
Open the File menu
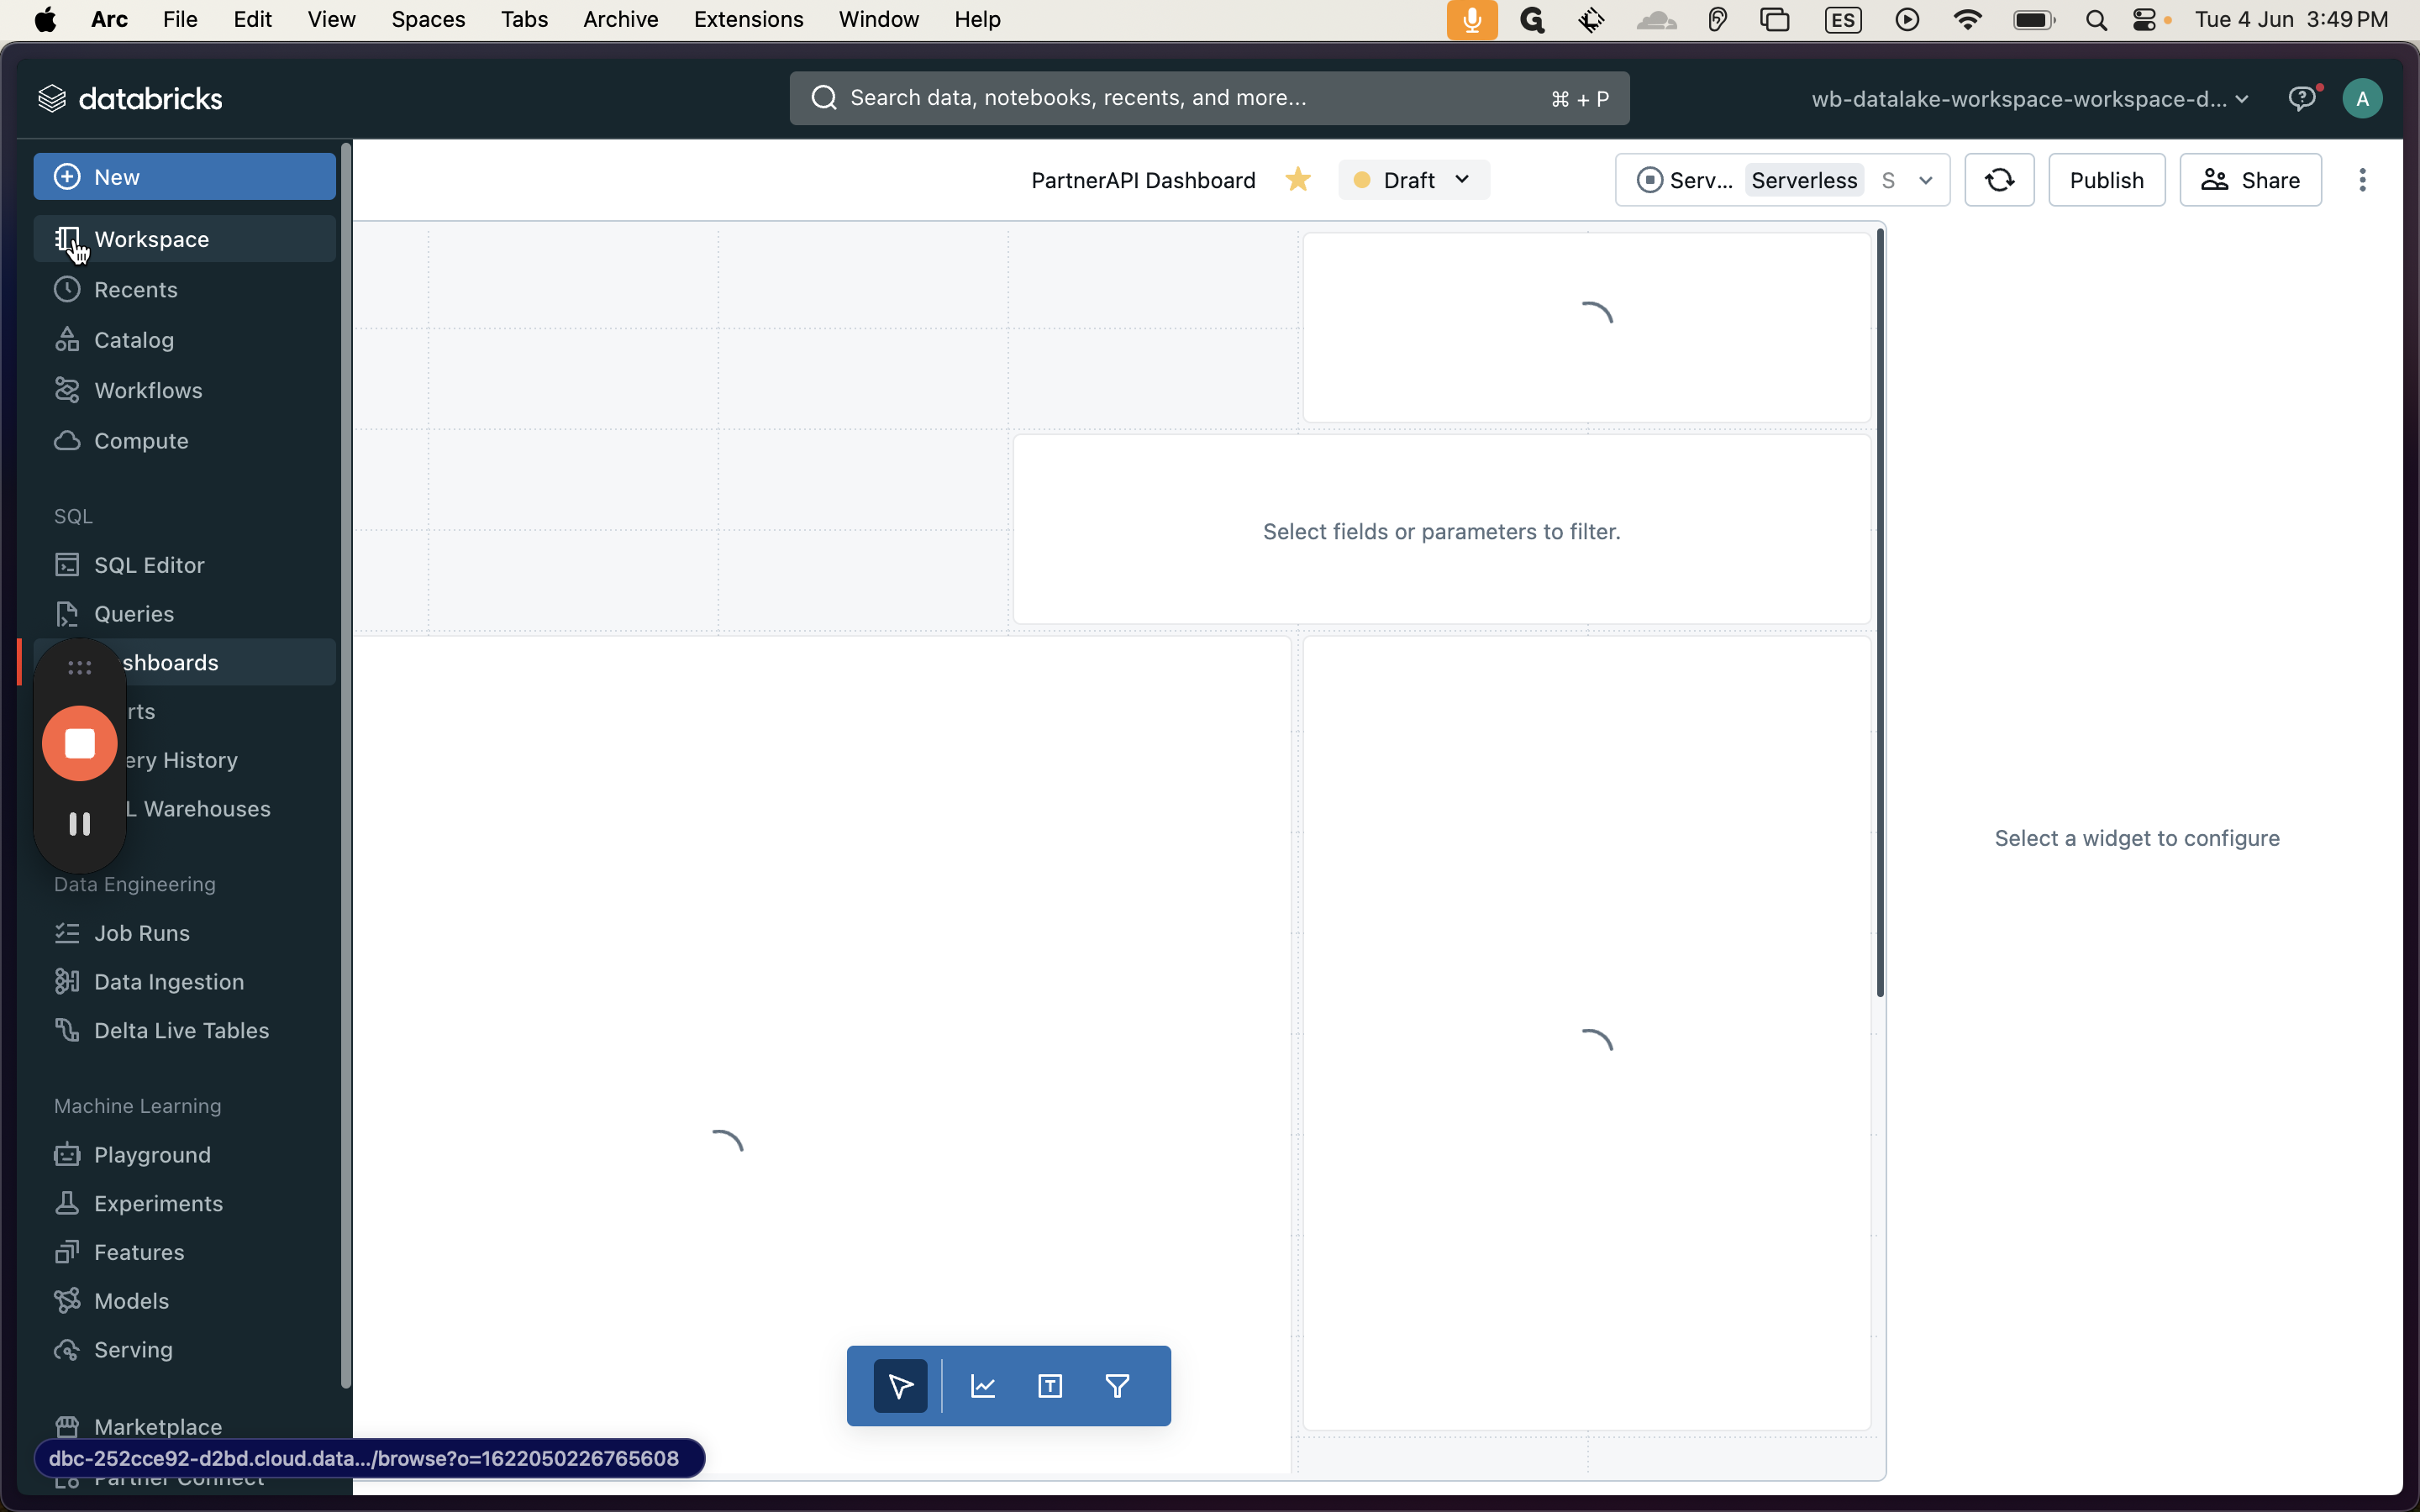[180, 19]
